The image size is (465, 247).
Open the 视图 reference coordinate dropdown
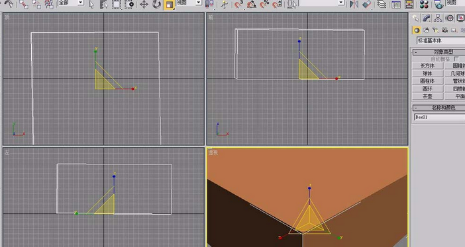point(189,3)
